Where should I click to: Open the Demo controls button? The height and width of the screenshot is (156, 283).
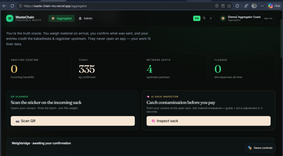(260, 148)
